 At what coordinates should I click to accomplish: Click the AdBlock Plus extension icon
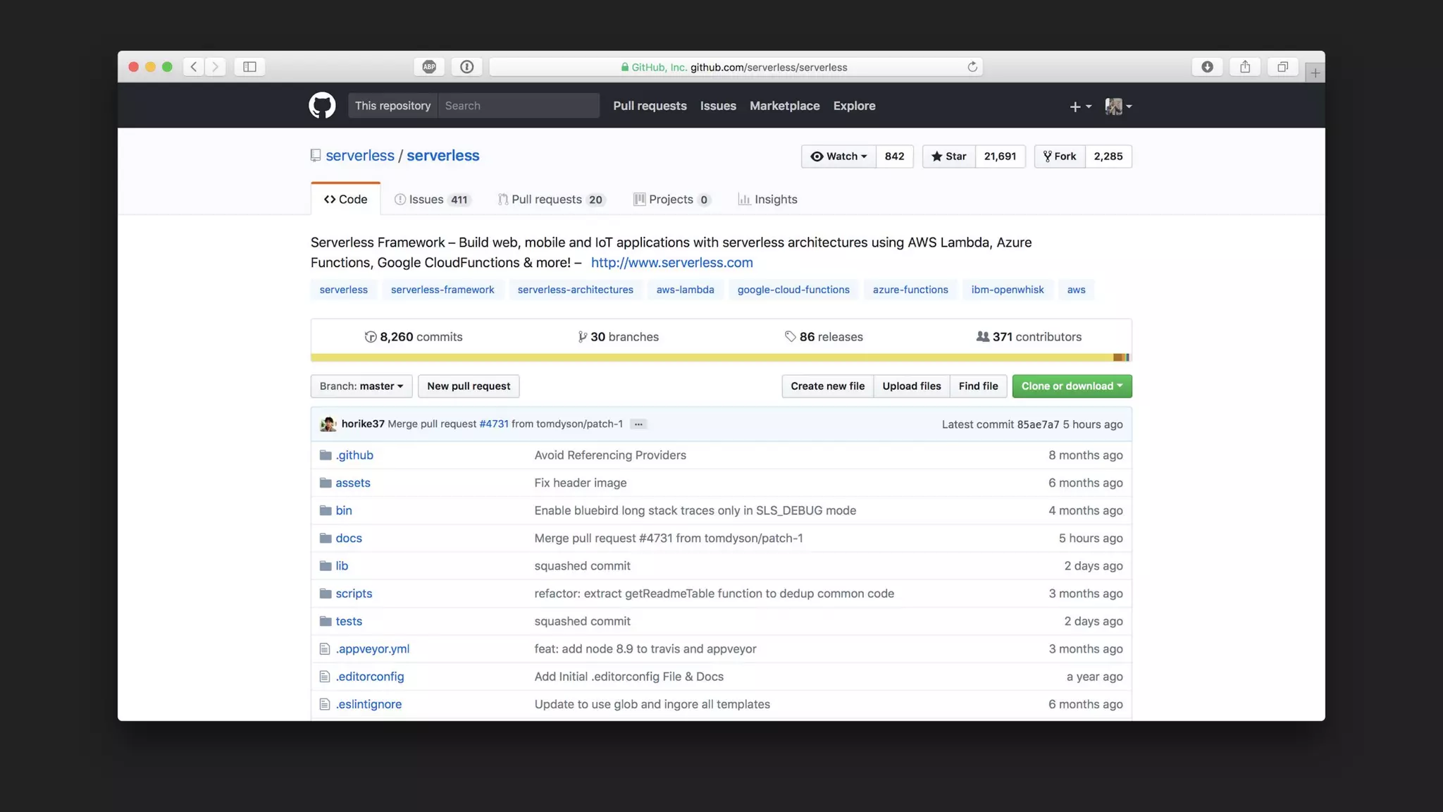pos(429,67)
